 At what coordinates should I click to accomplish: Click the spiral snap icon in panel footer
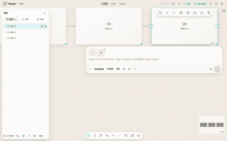(34, 136)
